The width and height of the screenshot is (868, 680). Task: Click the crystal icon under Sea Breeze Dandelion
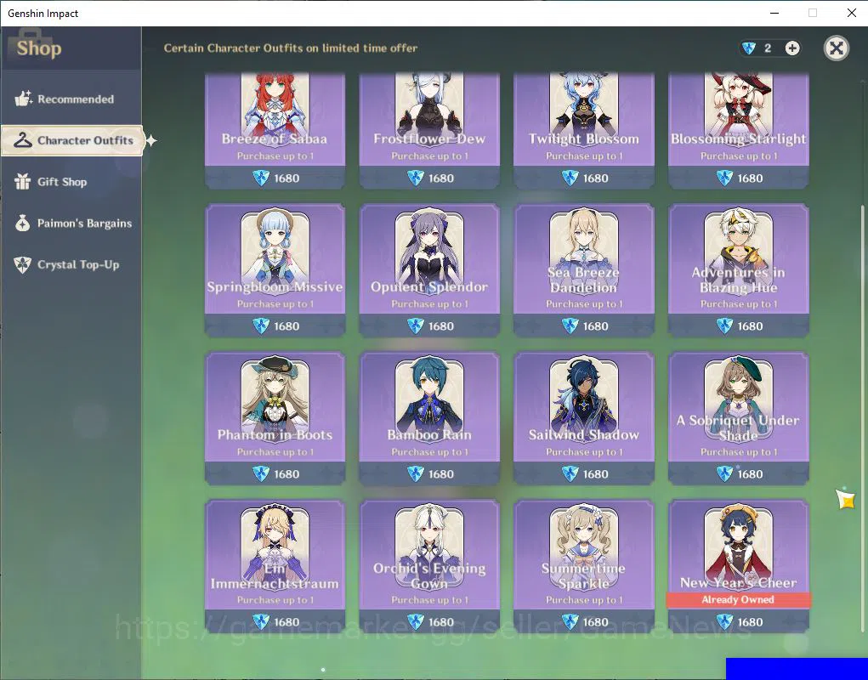click(x=570, y=326)
